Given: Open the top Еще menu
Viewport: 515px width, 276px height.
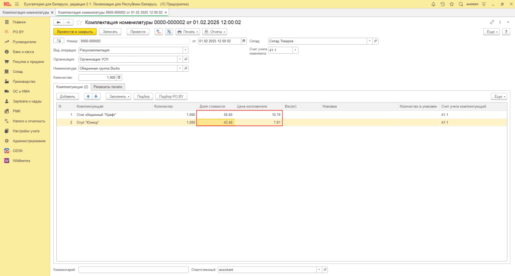Looking at the screenshot, I should [x=491, y=32].
